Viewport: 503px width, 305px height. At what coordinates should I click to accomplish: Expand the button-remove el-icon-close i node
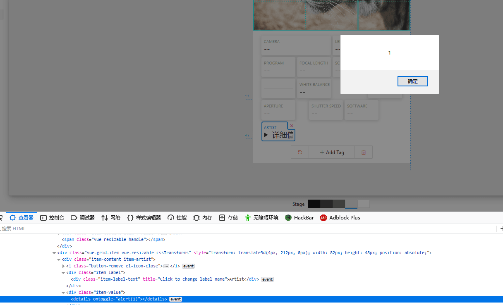[x=63, y=266]
